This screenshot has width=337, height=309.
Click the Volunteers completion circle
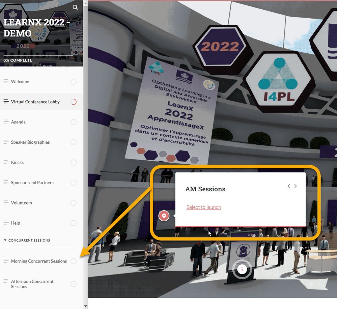point(74,203)
